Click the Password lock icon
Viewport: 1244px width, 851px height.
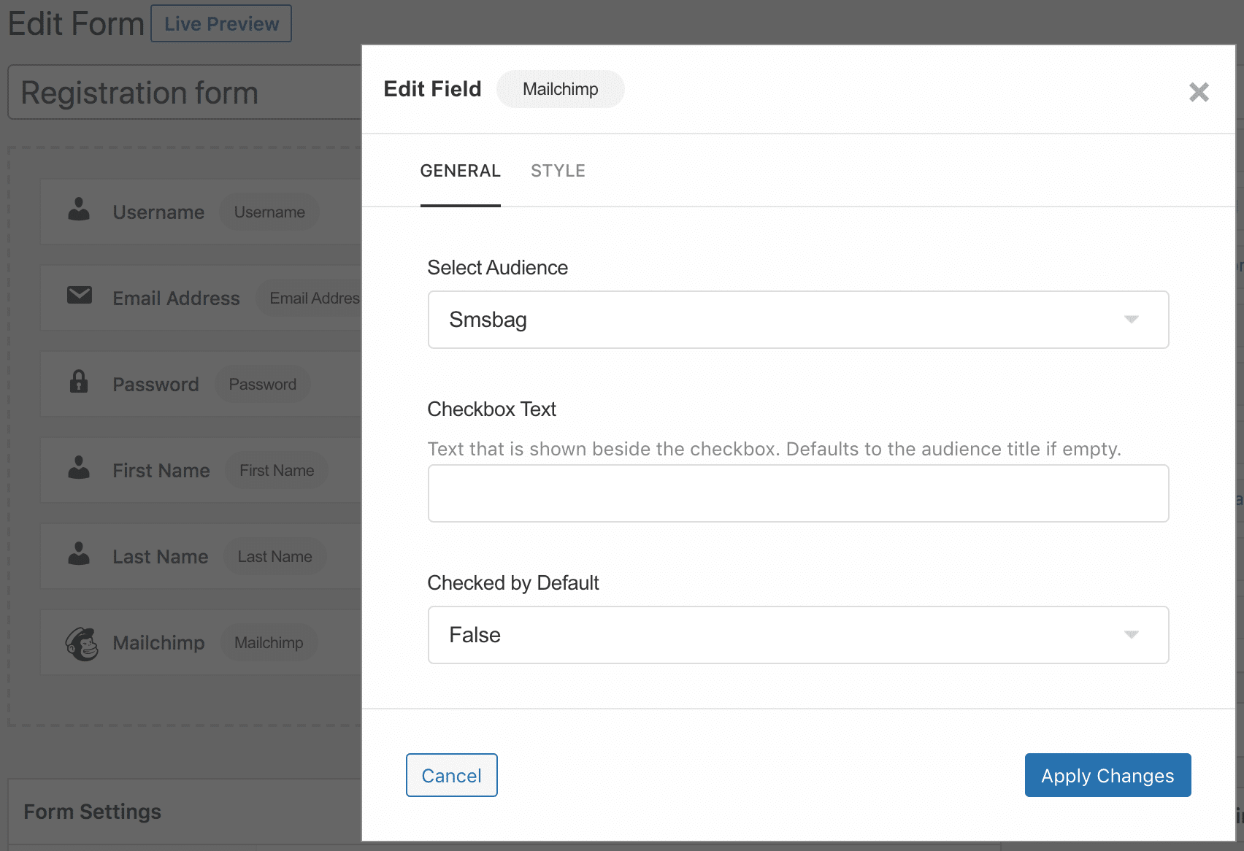pos(79,381)
